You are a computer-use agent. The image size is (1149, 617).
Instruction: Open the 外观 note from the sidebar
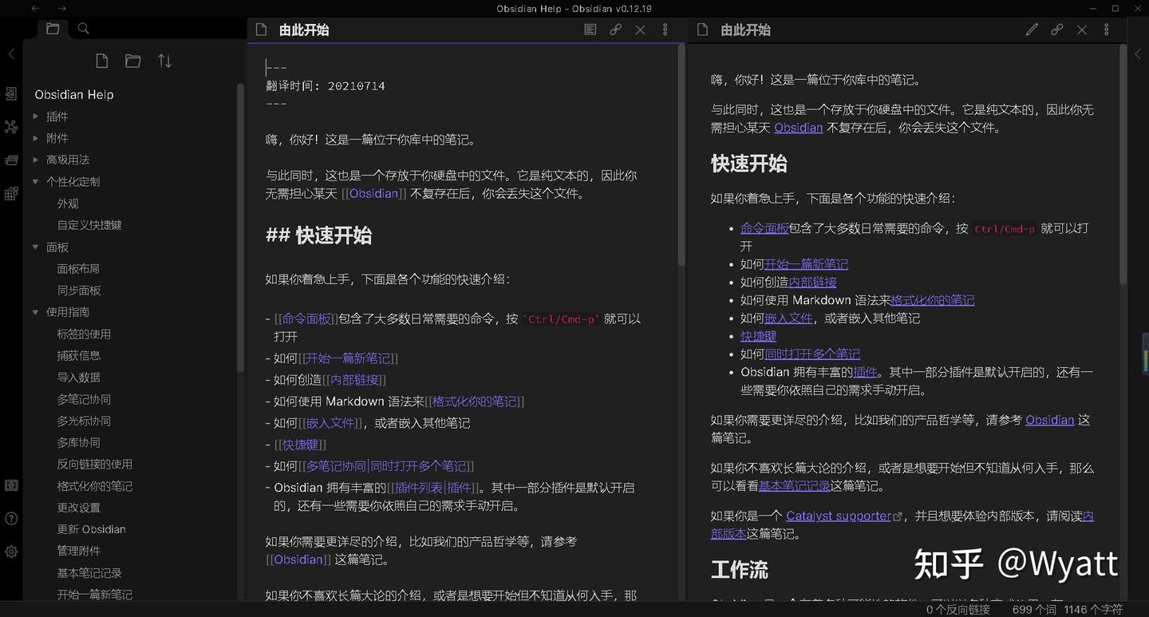click(x=68, y=203)
